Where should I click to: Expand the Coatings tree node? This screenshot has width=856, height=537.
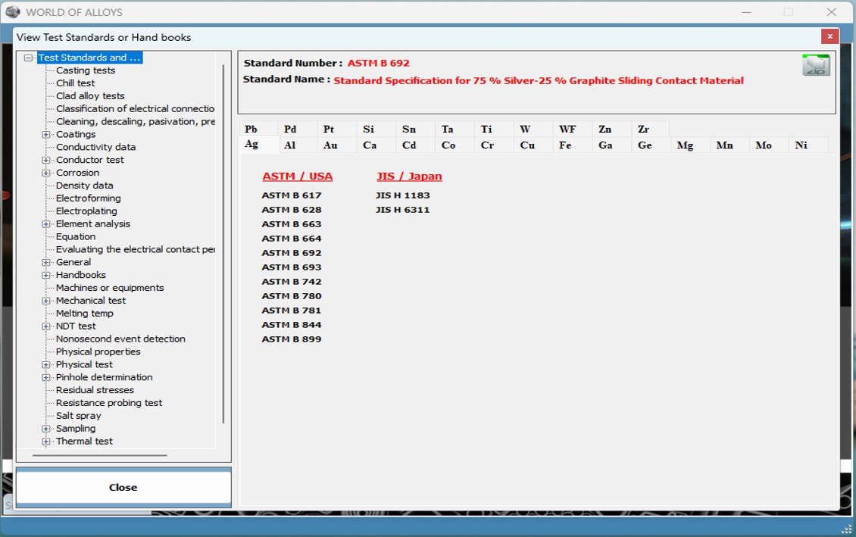click(x=46, y=134)
